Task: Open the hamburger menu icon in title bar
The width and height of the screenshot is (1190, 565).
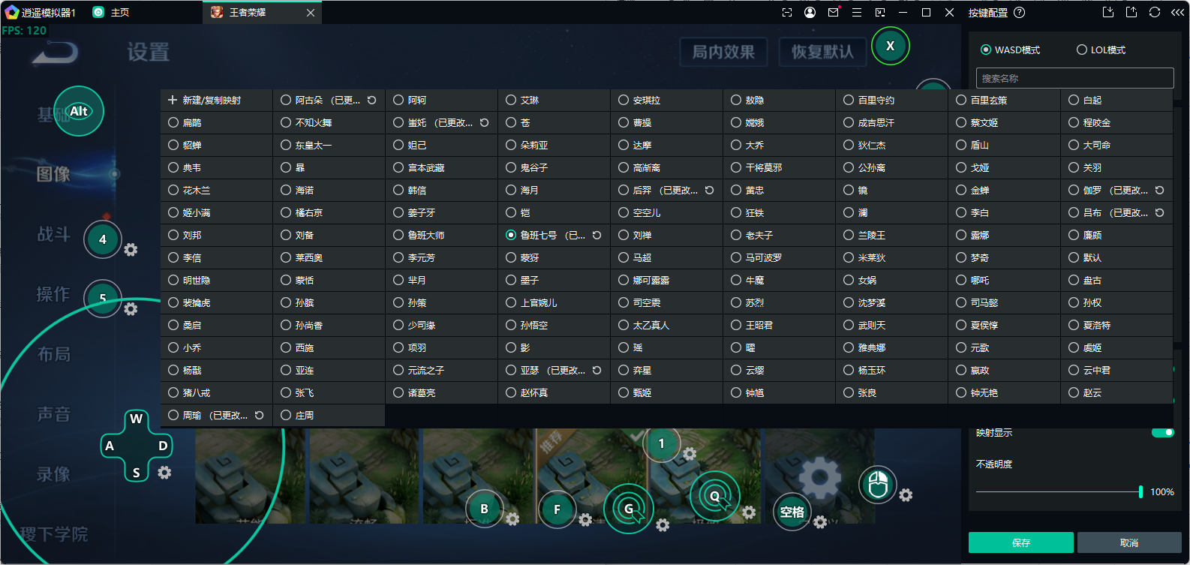Action: 856,13
